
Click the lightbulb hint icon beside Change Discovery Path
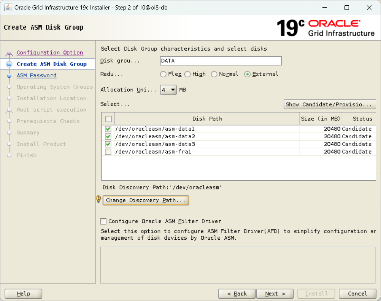[98, 199]
